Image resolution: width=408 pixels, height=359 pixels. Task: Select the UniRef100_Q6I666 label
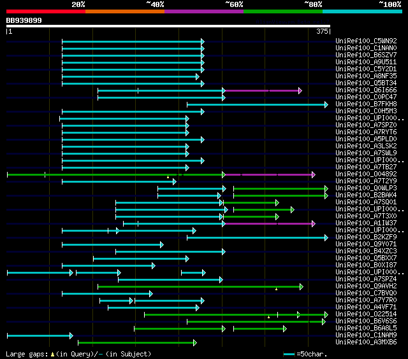pyautogui.click(x=366, y=90)
